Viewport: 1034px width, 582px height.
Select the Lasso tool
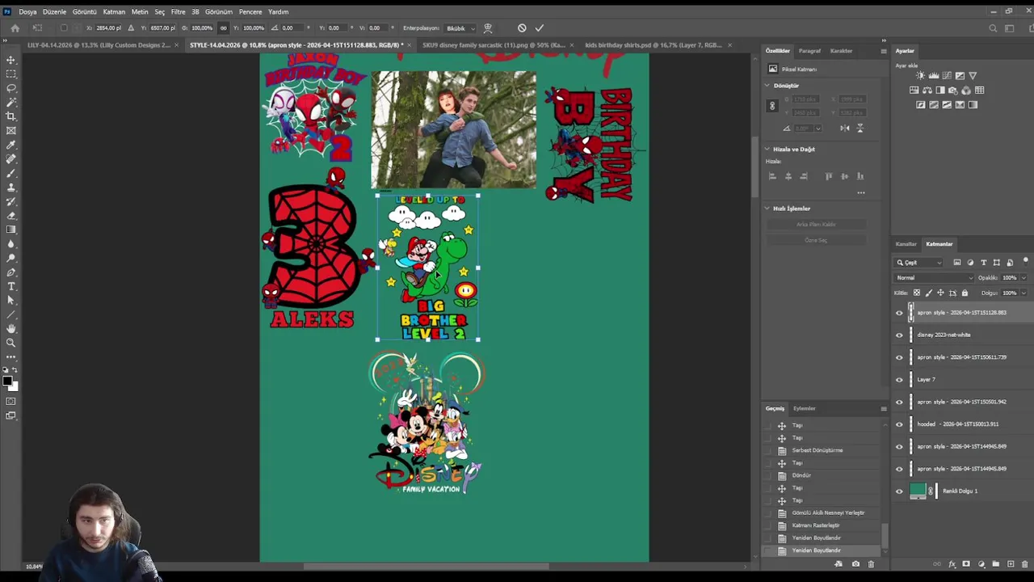click(11, 88)
